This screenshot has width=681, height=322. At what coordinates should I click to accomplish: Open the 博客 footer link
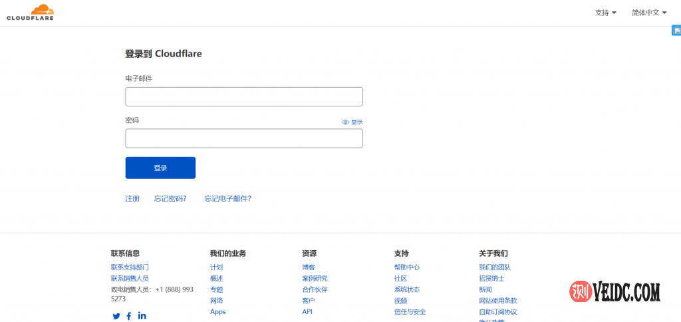click(309, 267)
